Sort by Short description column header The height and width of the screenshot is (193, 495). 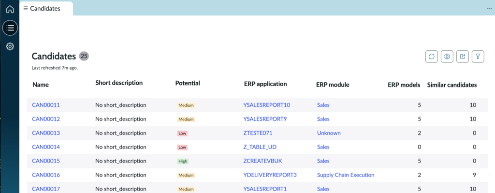(119, 83)
